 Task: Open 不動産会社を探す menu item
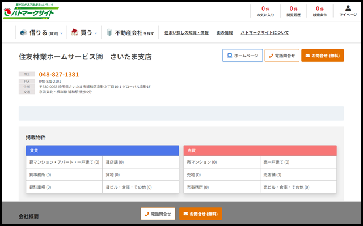(130, 33)
